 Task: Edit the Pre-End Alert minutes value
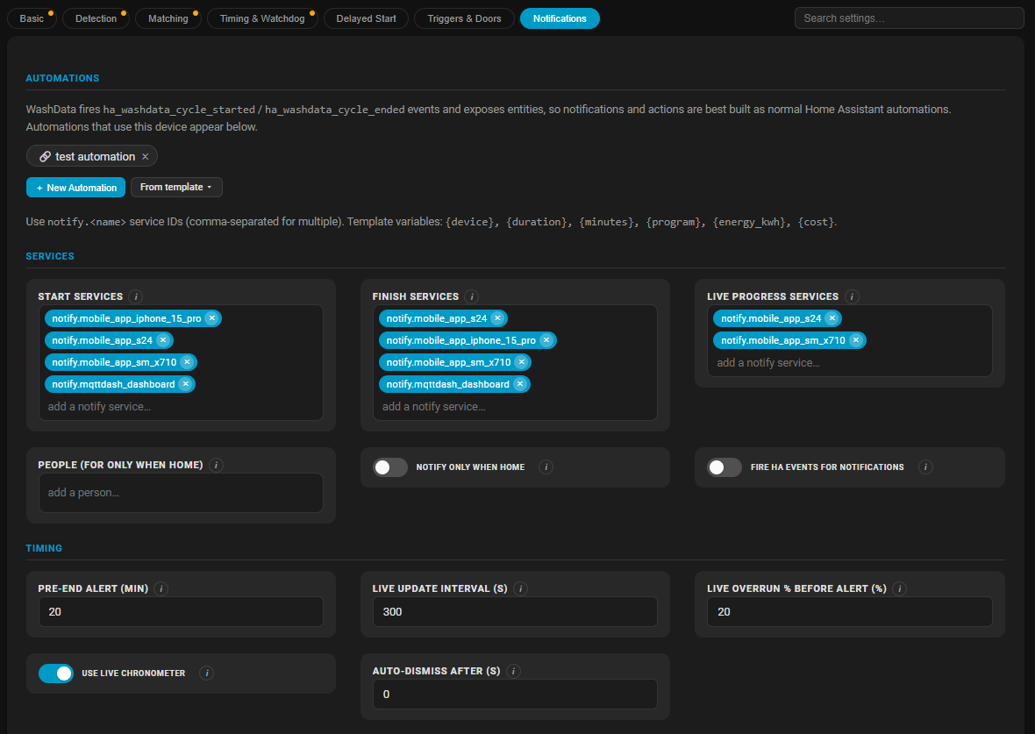181,612
